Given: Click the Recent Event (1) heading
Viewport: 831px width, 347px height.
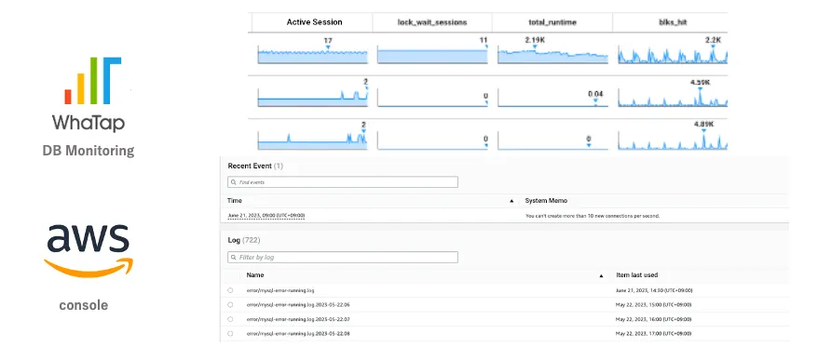Looking at the screenshot, I should pyautogui.click(x=255, y=167).
